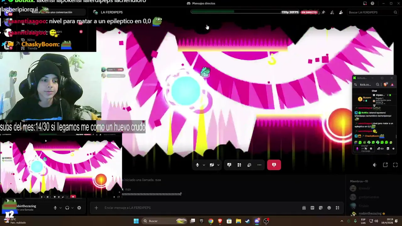This screenshot has height=226, width=402.
Task: Click Buxavv on the Kick gift leaderboard
Action: pos(367,98)
